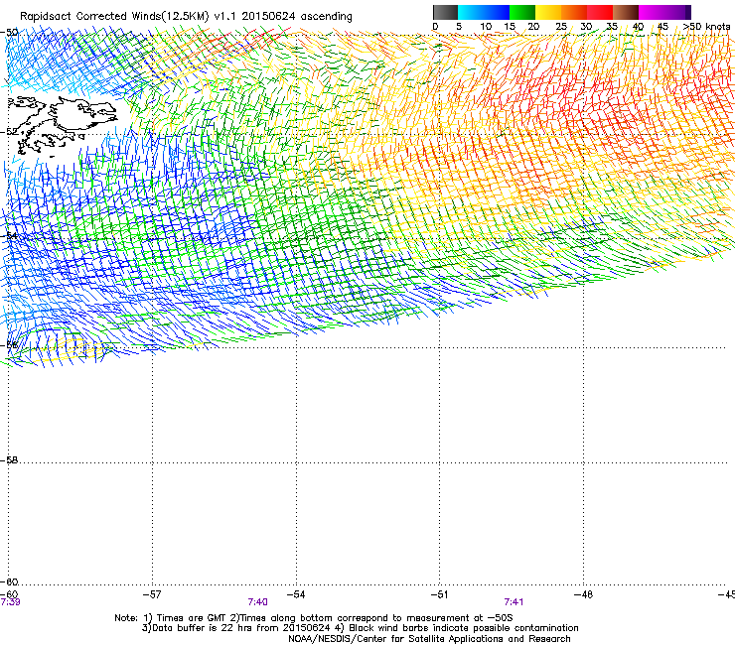Click the purple time stamp "7:40"

coord(258,602)
